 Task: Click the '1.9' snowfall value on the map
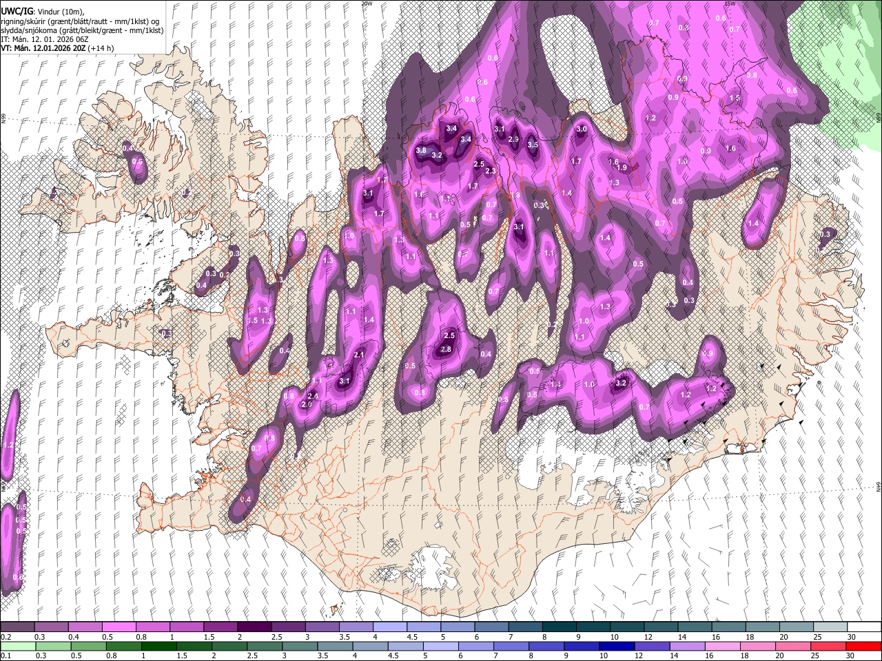click(622, 168)
